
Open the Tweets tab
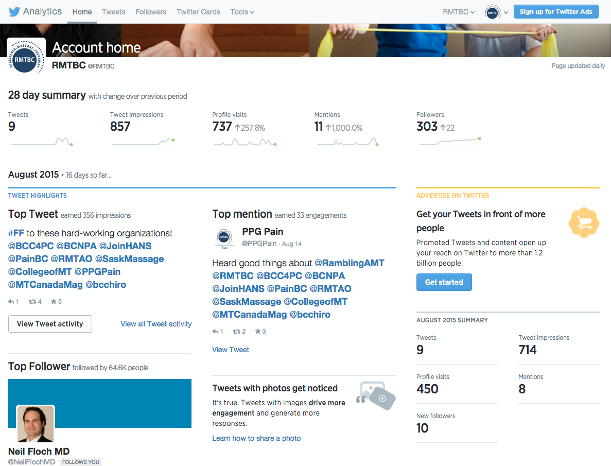coord(113,12)
